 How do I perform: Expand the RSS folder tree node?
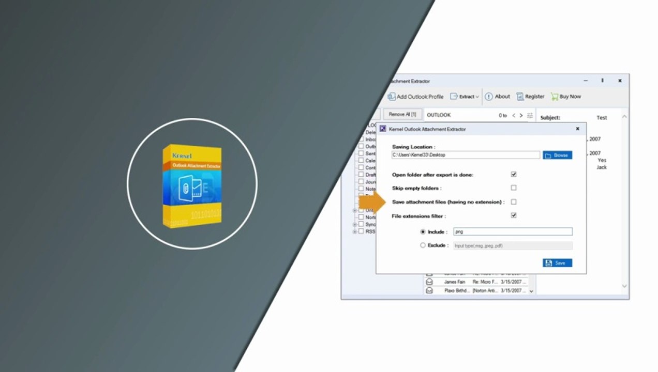tap(355, 231)
